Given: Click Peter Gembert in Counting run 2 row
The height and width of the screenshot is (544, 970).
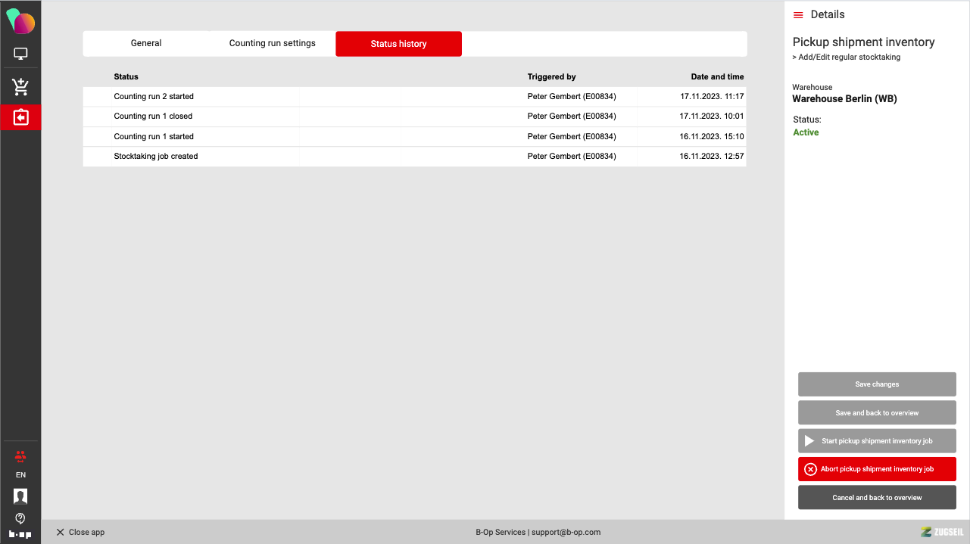Looking at the screenshot, I should [x=572, y=97].
